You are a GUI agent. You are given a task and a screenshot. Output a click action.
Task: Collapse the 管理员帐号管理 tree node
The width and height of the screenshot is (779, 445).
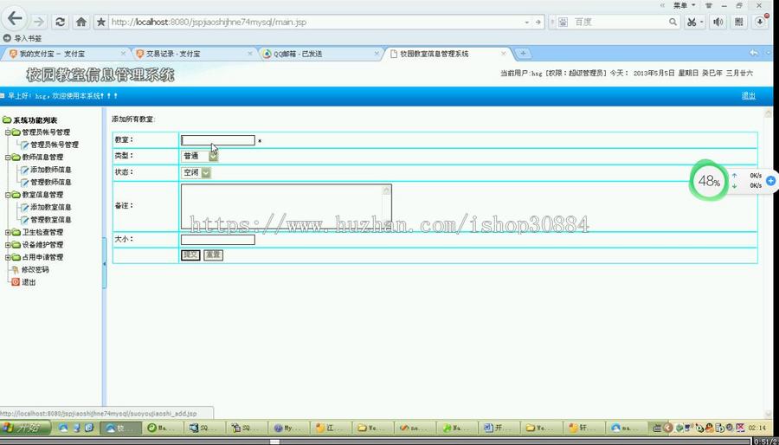[8, 132]
